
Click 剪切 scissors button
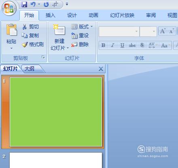31,27
